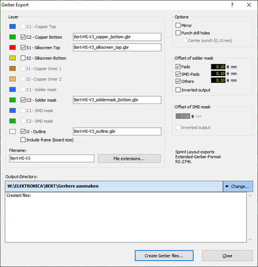Click the white Outline layer color swatch
This screenshot has height=267, width=258.
pos(13,131)
